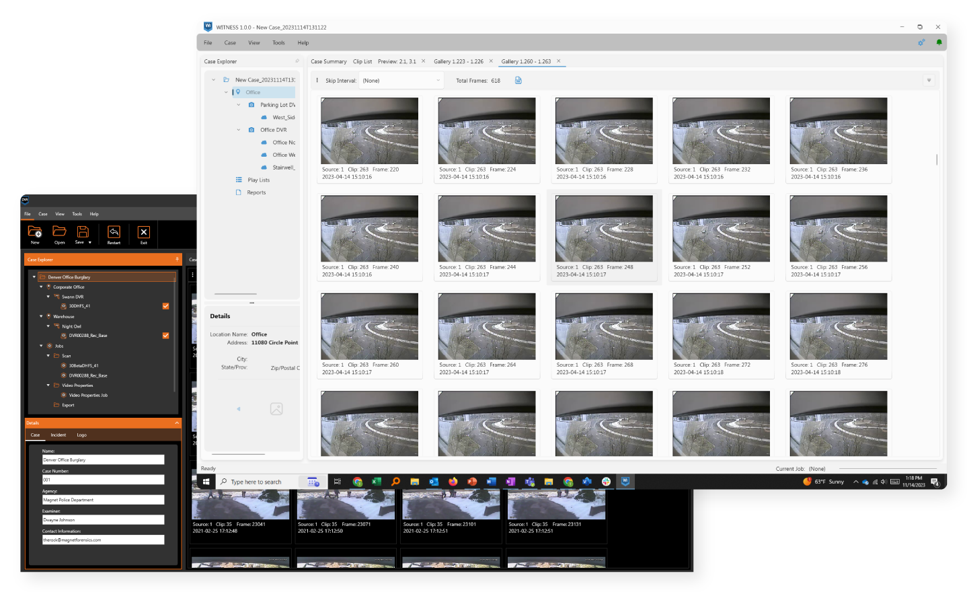967x592 pixels.
Task: Collapse the Denver Office Burglary tree node
Action: point(34,277)
